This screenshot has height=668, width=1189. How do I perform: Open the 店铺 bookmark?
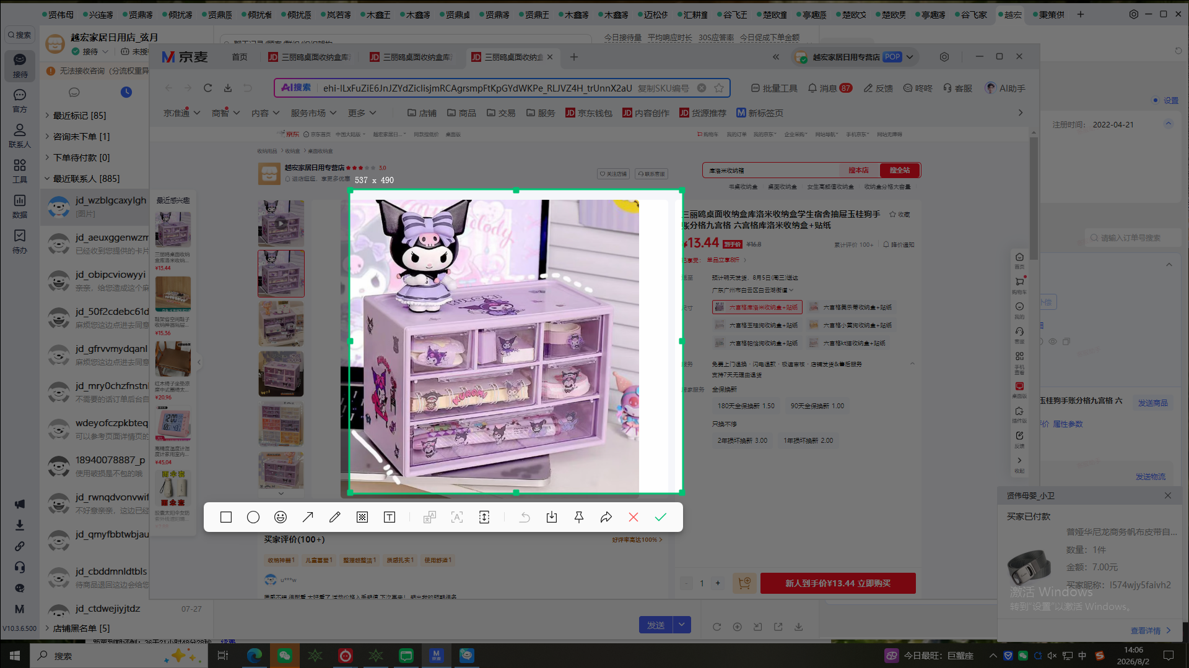(x=422, y=113)
